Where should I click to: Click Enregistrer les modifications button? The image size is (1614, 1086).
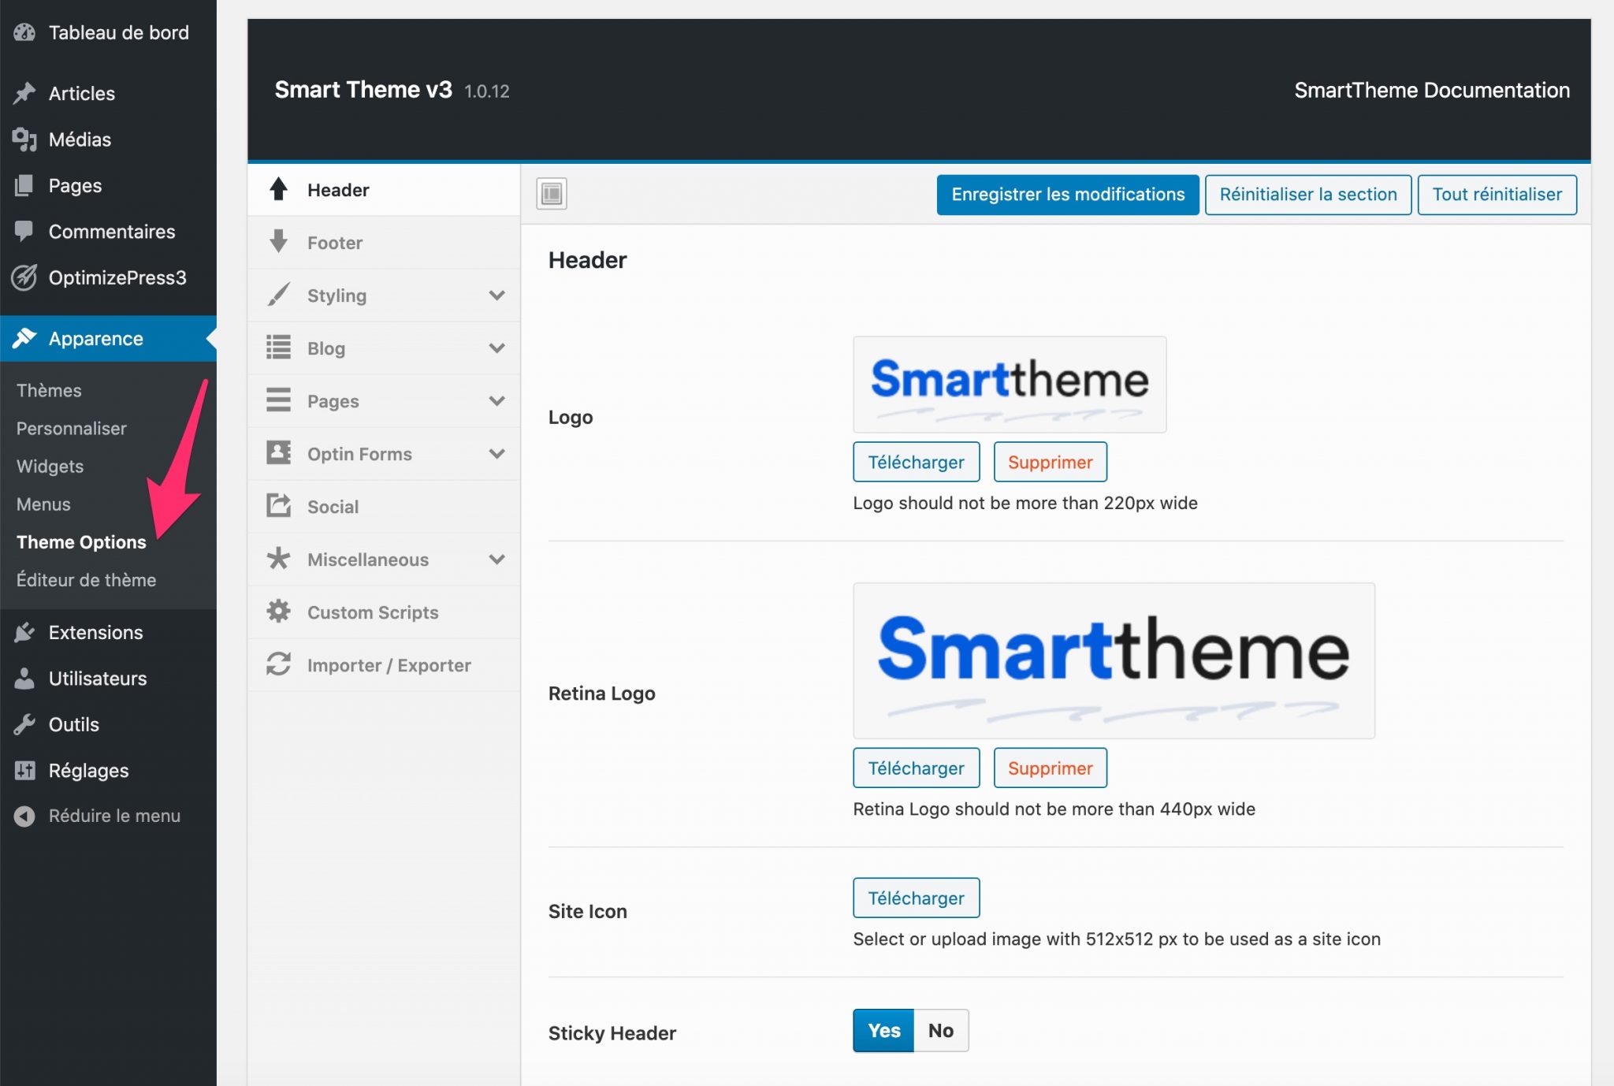[1067, 194]
